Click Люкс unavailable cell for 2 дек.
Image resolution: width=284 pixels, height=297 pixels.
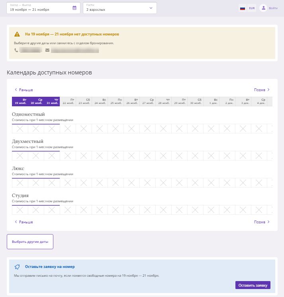point(227,183)
